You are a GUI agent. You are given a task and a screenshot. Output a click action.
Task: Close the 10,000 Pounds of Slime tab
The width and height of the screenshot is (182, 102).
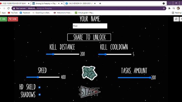pyautogui.click(x=29, y=3)
